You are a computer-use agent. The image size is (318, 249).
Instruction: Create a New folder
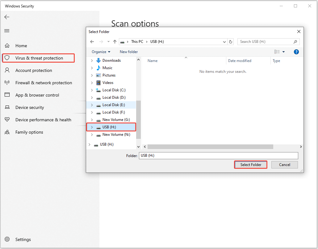128,52
